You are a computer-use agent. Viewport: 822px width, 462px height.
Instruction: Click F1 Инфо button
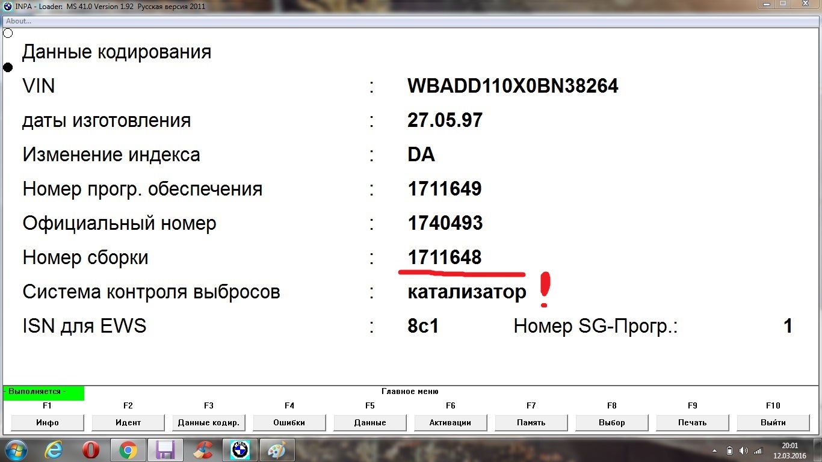coord(48,422)
